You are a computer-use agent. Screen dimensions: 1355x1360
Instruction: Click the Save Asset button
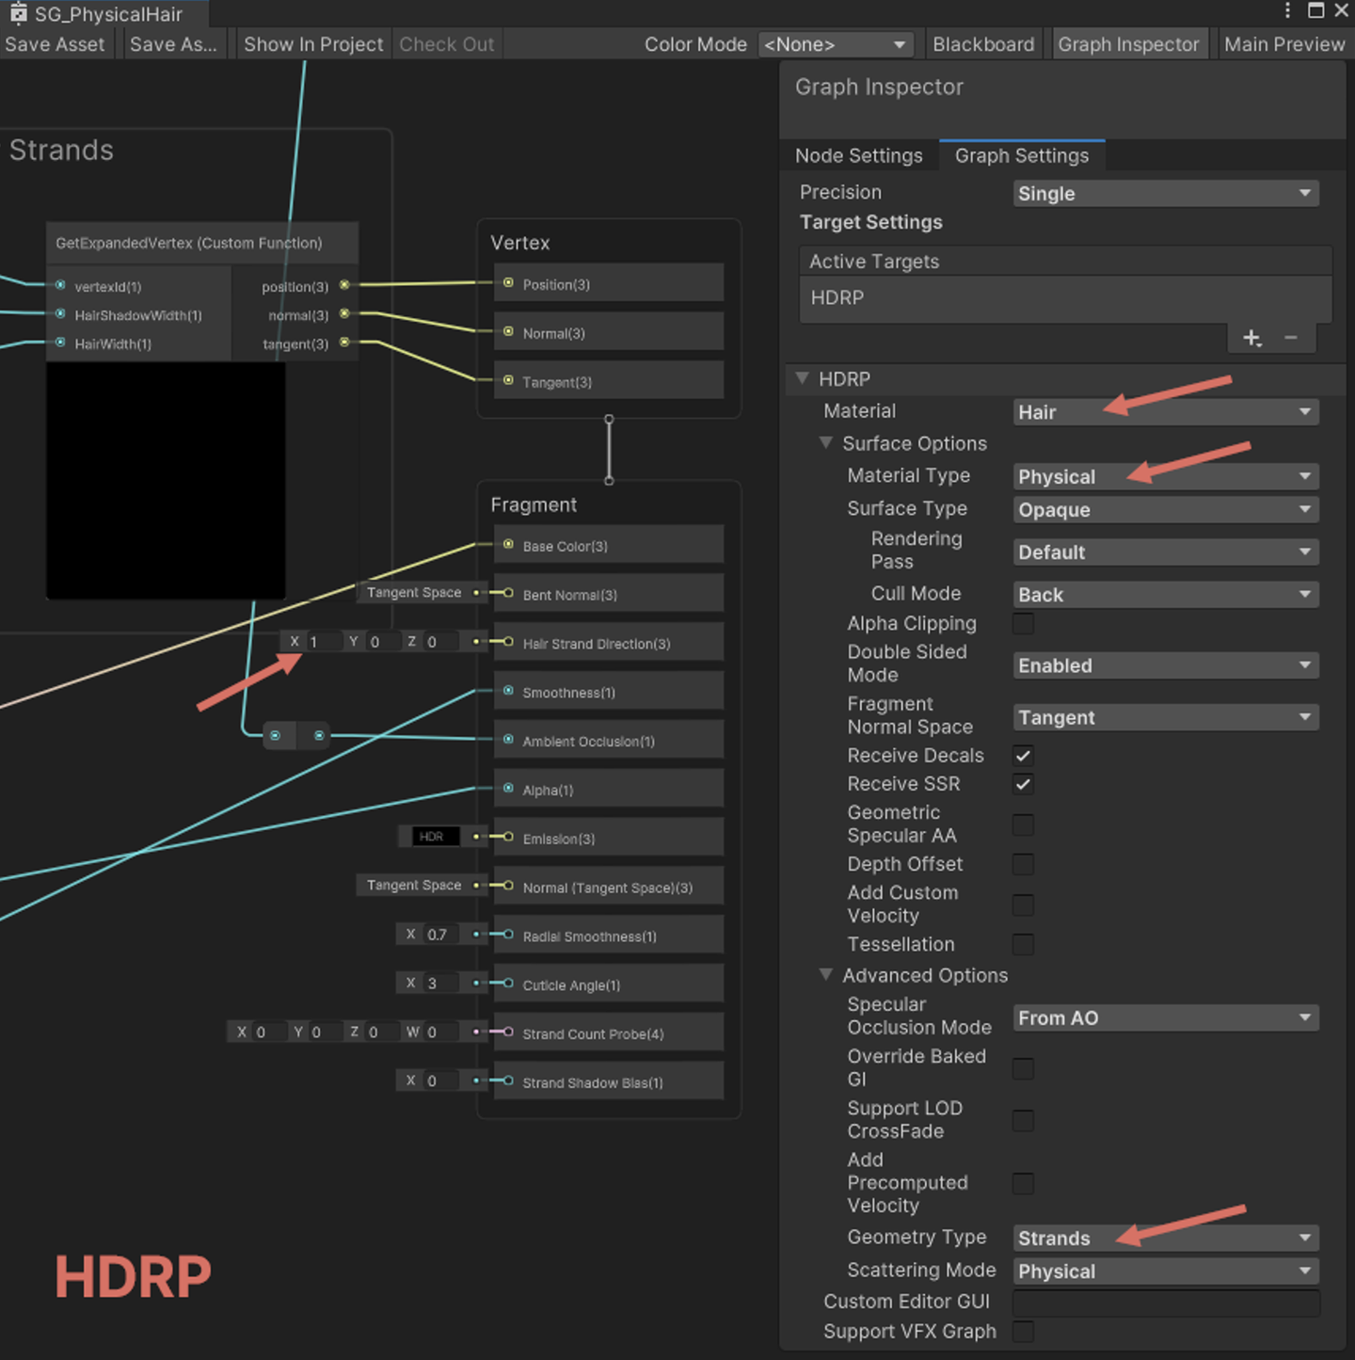click(55, 43)
